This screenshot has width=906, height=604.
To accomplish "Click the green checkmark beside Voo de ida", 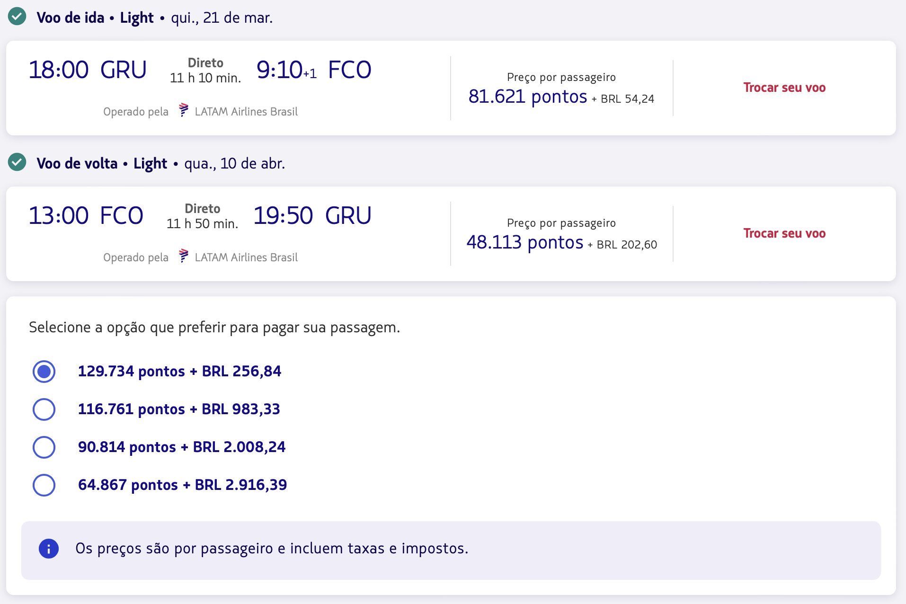I will (x=17, y=17).
